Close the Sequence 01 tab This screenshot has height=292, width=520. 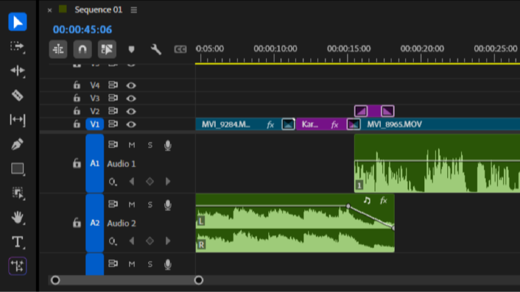pyautogui.click(x=49, y=10)
